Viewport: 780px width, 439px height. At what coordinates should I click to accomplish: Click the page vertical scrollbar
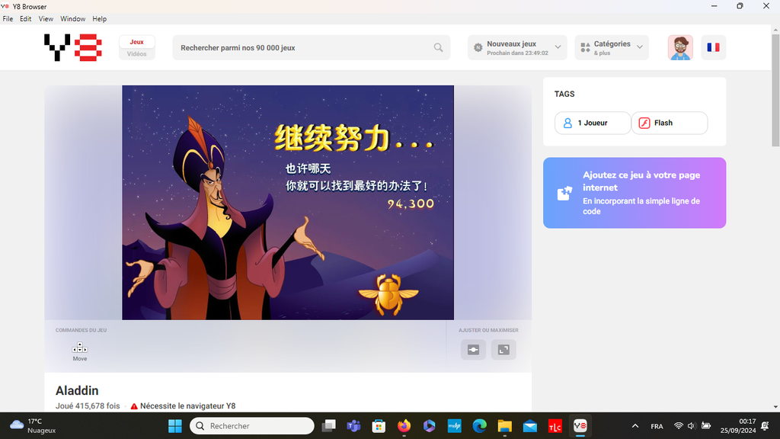(775, 90)
